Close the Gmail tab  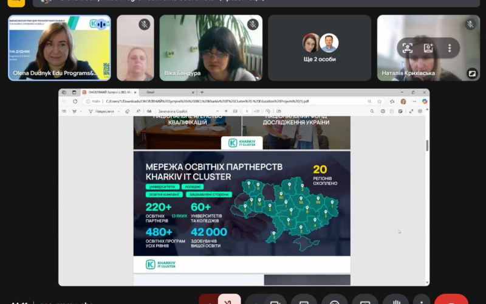coord(193,92)
